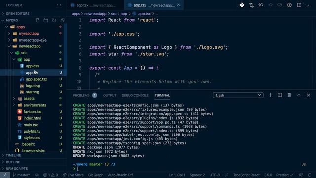
Task: Click newreactapp in the breadcrumb
Action: pos(95,14)
